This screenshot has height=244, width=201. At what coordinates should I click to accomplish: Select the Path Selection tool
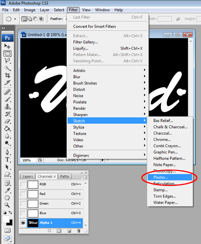[7, 167]
